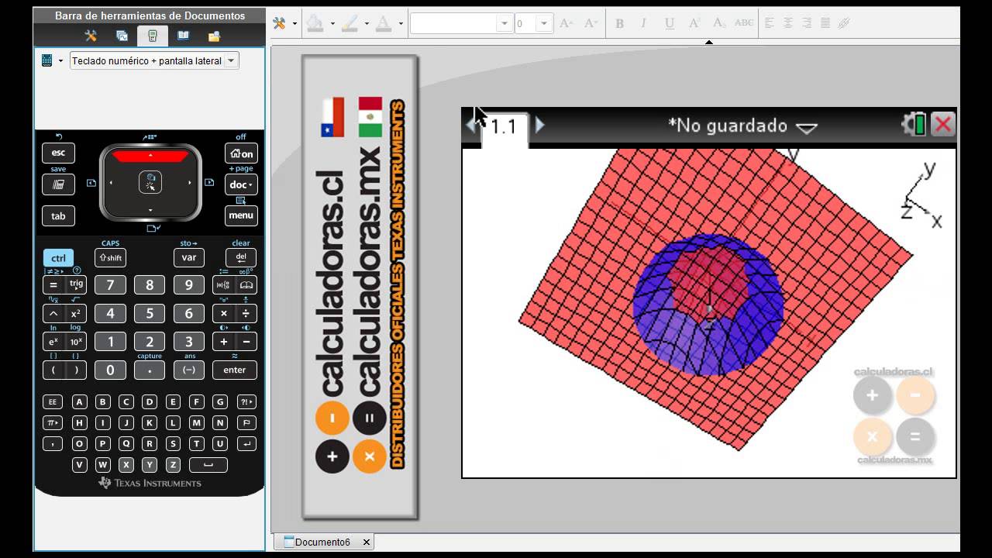Go to next page with right arrow
Screen dimensions: 992x558
click(x=540, y=125)
